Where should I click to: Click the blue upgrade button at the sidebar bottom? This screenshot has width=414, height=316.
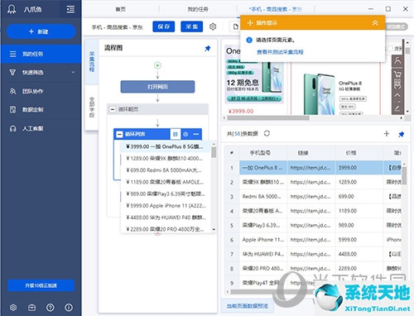point(41,285)
